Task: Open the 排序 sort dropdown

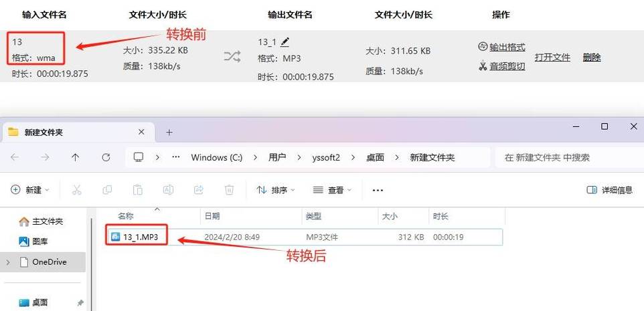Action: (x=276, y=190)
